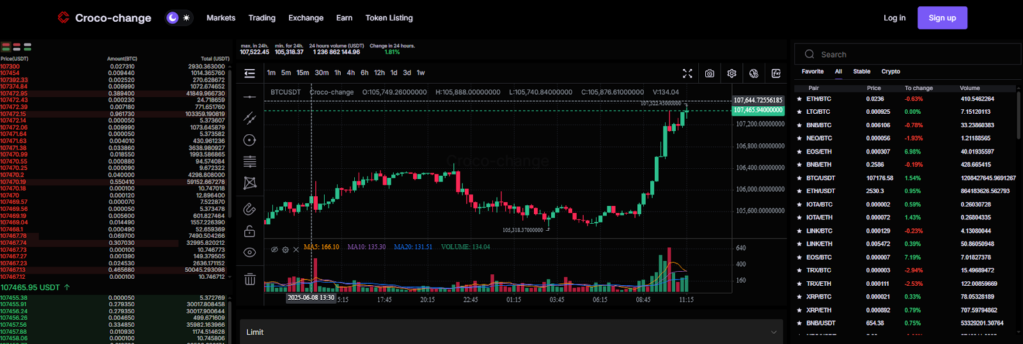Open chart timezone globe icon
The image size is (1023, 344).
click(754, 74)
